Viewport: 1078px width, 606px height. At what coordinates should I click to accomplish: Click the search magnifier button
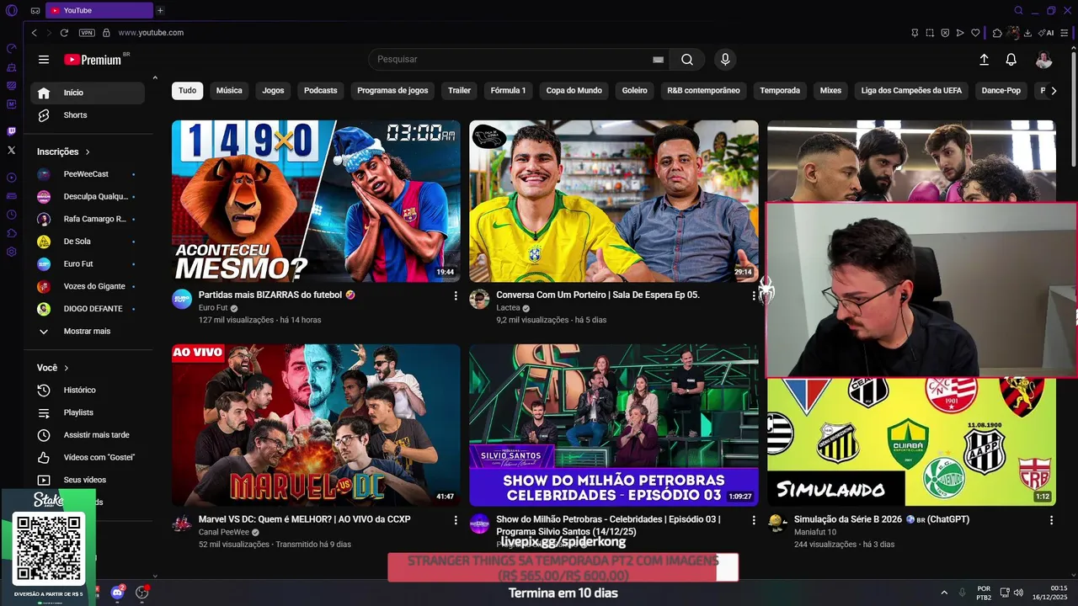click(687, 60)
